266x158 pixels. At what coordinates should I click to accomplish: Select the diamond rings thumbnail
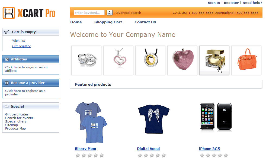86,60
